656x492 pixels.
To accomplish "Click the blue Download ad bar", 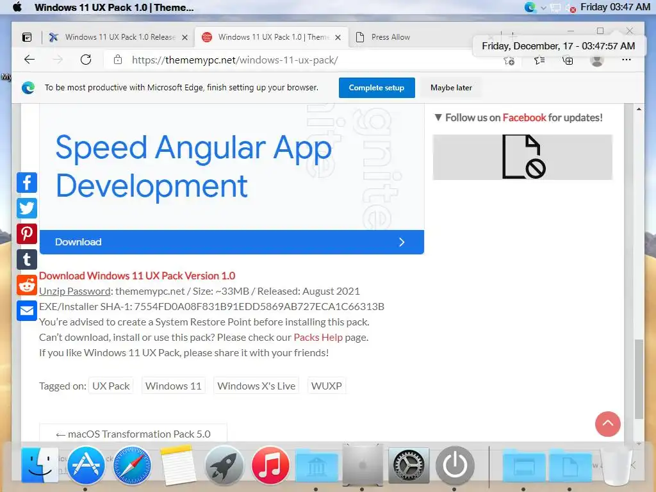I will [x=232, y=242].
